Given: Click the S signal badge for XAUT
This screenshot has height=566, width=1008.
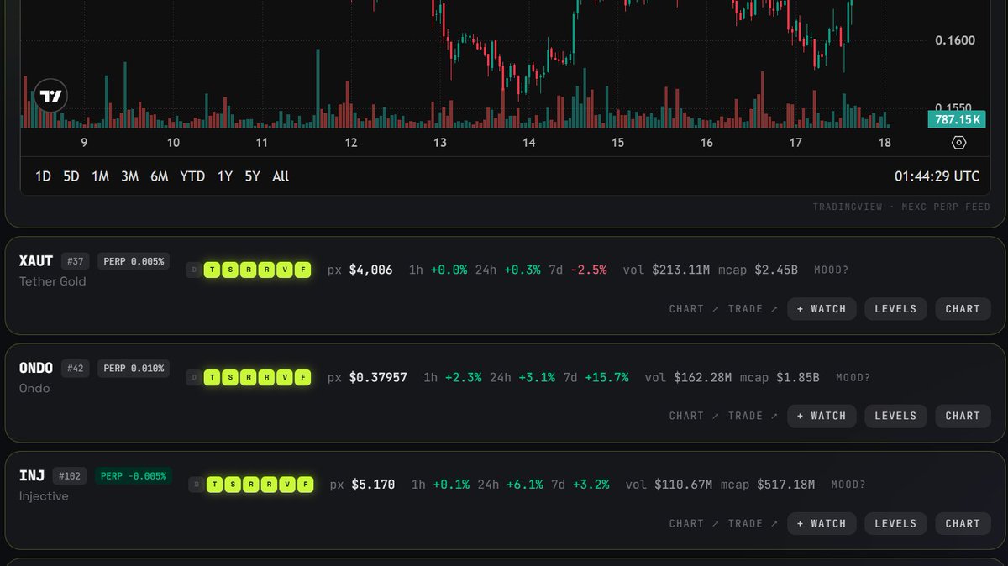Looking at the screenshot, I should (x=231, y=270).
